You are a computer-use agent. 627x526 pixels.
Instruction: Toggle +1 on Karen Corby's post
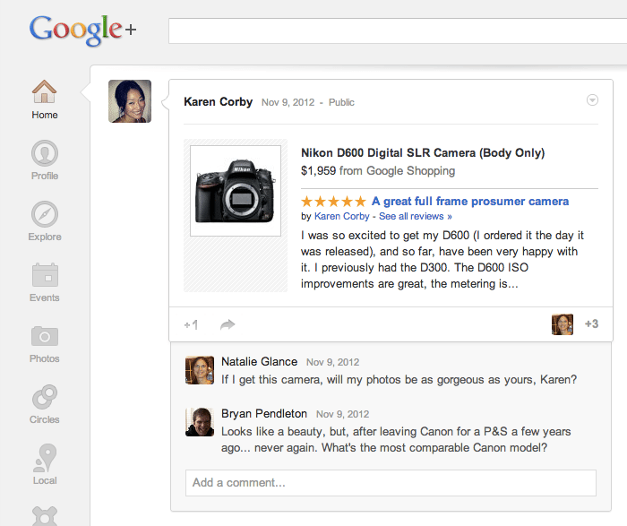[x=191, y=324]
